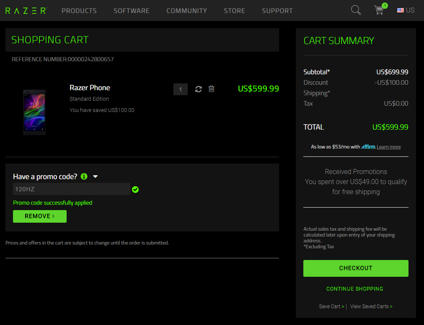
Task: Click the shopping cart icon in the header
Action: pyautogui.click(x=378, y=11)
